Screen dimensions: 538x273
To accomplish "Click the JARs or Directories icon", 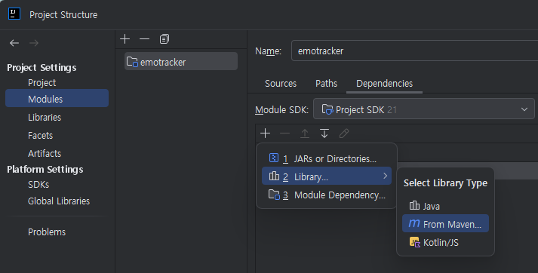I will 274,158.
